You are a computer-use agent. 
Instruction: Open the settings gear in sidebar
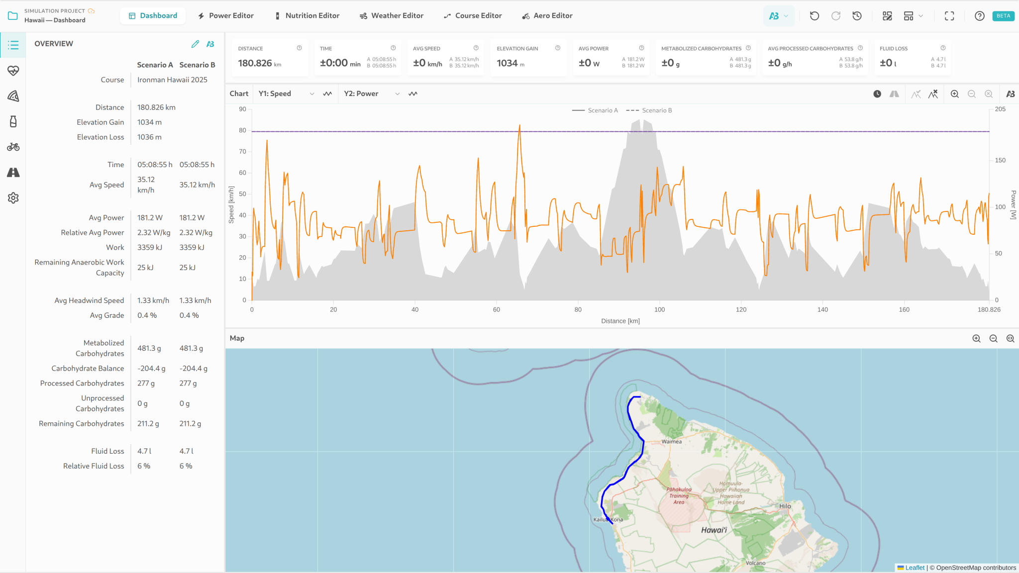13,198
